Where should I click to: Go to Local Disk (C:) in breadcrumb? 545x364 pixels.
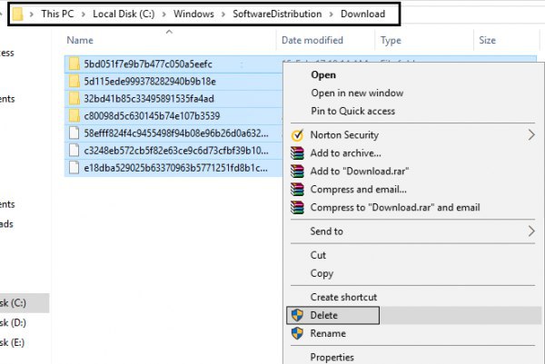(x=134, y=15)
